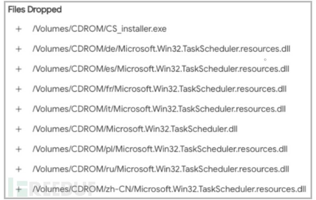Expand the es TaskScheduler.resources.dll plus icon
This screenshot has width=316, height=200.
tap(19, 69)
